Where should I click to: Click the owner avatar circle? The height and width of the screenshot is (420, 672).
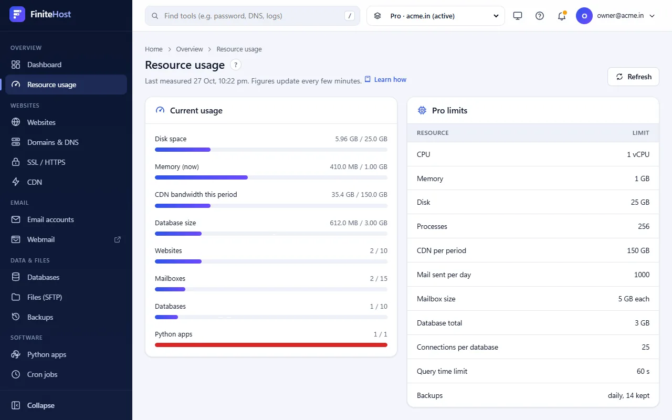point(584,16)
